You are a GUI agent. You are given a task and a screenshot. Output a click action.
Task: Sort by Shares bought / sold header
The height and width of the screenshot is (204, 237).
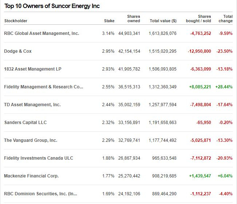click(x=198, y=19)
